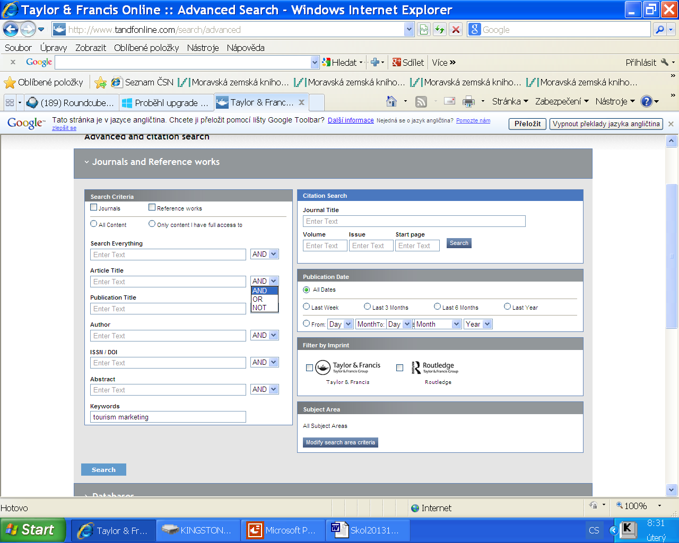Click the Google Toolbar wrench settings icon
Screen dimensions: 679x543
click(x=665, y=62)
